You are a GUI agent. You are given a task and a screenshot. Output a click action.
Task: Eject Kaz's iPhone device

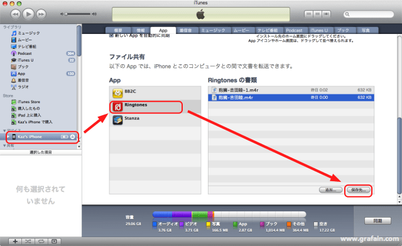tap(73, 137)
